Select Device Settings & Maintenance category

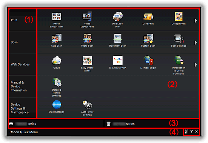click(23, 108)
